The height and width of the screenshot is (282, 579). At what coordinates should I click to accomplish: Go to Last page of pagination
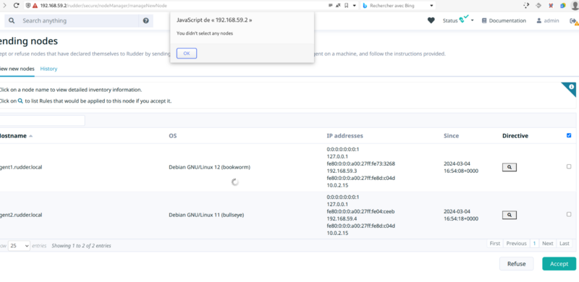[x=565, y=244]
